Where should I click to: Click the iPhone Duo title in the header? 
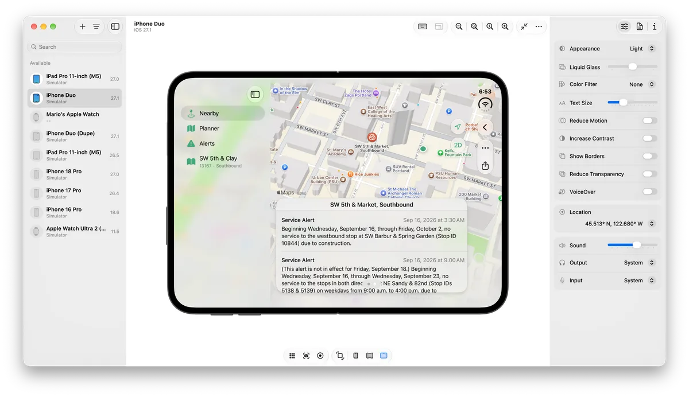(149, 24)
